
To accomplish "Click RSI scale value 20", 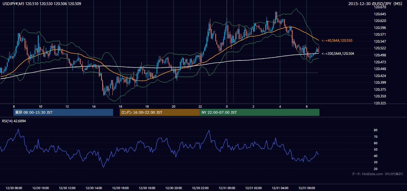I will click(x=376, y=169).
